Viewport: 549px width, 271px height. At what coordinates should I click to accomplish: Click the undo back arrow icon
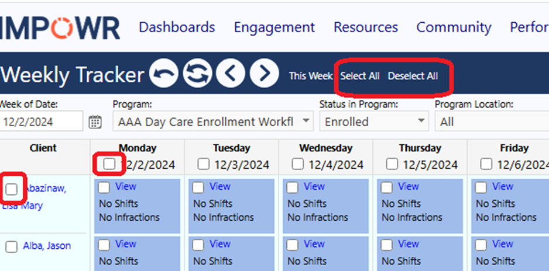coord(164,74)
